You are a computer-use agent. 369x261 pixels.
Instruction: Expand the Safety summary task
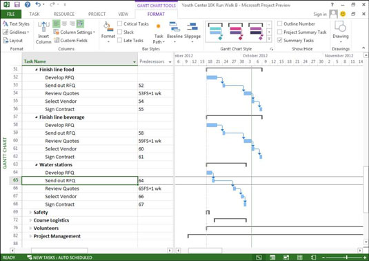point(30,213)
